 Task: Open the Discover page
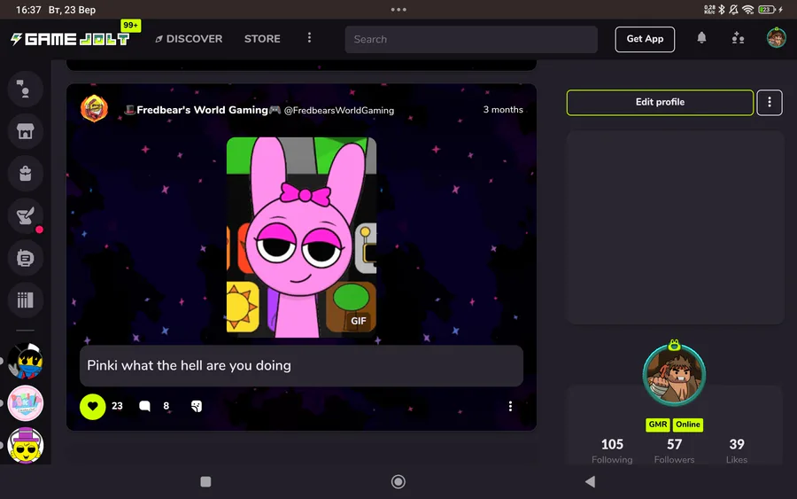tap(189, 39)
